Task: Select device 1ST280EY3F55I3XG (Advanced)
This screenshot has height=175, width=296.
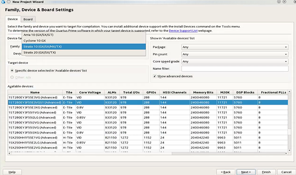Action: 148,133
